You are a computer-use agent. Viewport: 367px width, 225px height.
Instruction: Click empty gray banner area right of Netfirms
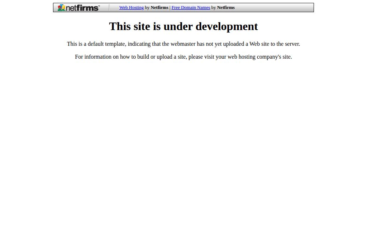(x=274, y=8)
